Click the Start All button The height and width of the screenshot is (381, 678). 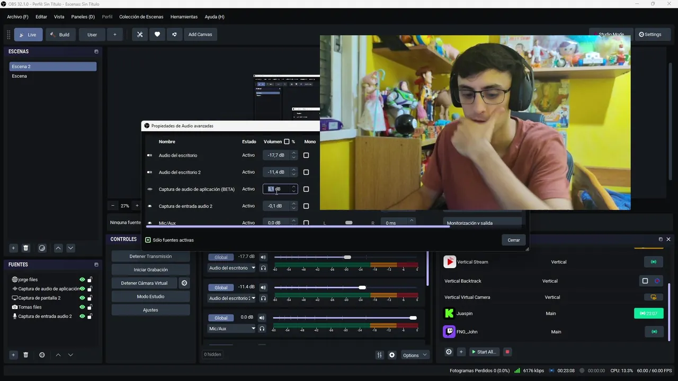(484, 352)
